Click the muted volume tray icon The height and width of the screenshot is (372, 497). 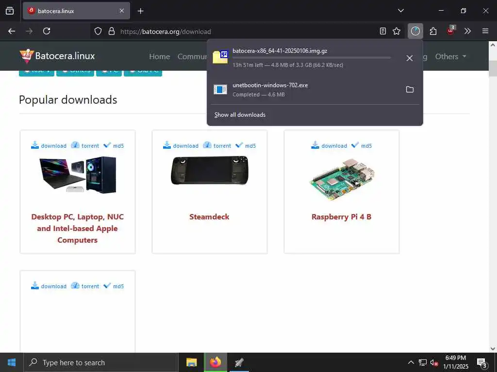point(434,362)
